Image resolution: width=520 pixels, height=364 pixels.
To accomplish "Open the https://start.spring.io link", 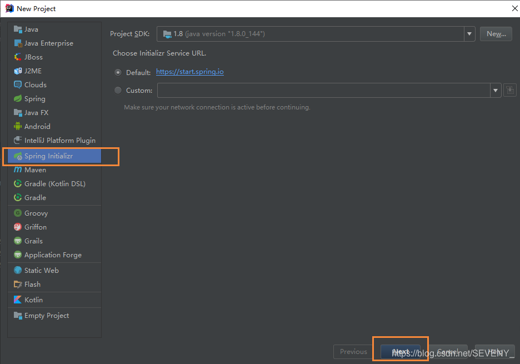I will click(x=189, y=72).
